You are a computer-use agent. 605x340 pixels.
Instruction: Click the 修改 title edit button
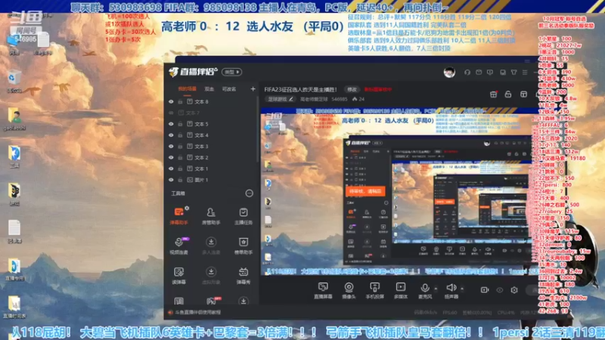pos(352,89)
